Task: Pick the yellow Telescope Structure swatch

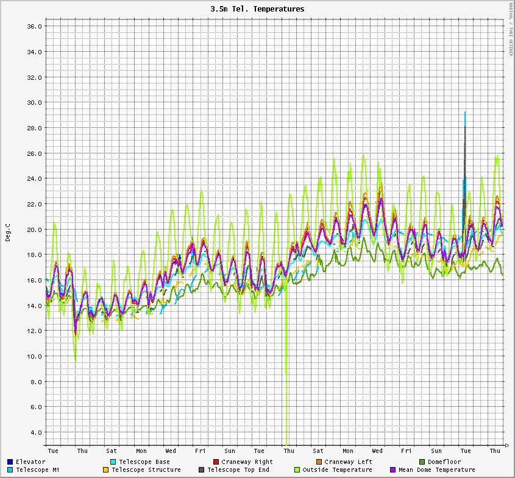Action: 106,470
